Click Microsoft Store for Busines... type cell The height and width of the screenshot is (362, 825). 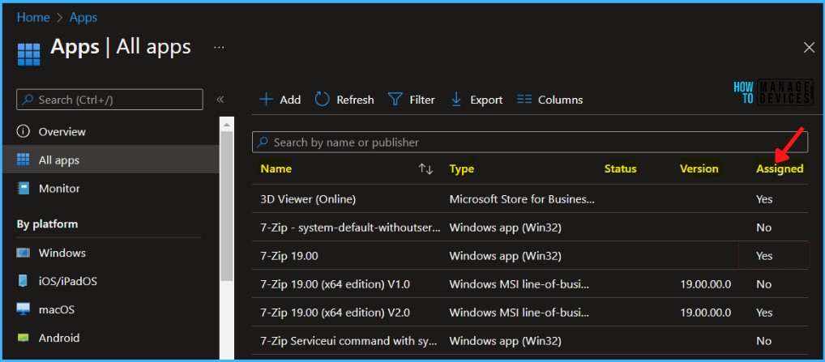click(x=522, y=199)
